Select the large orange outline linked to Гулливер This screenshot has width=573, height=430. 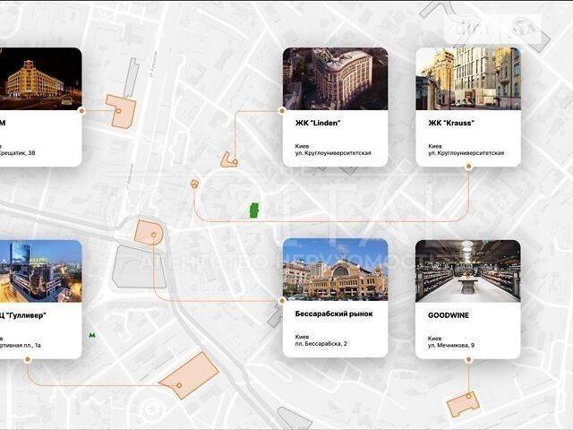click(189, 375)
